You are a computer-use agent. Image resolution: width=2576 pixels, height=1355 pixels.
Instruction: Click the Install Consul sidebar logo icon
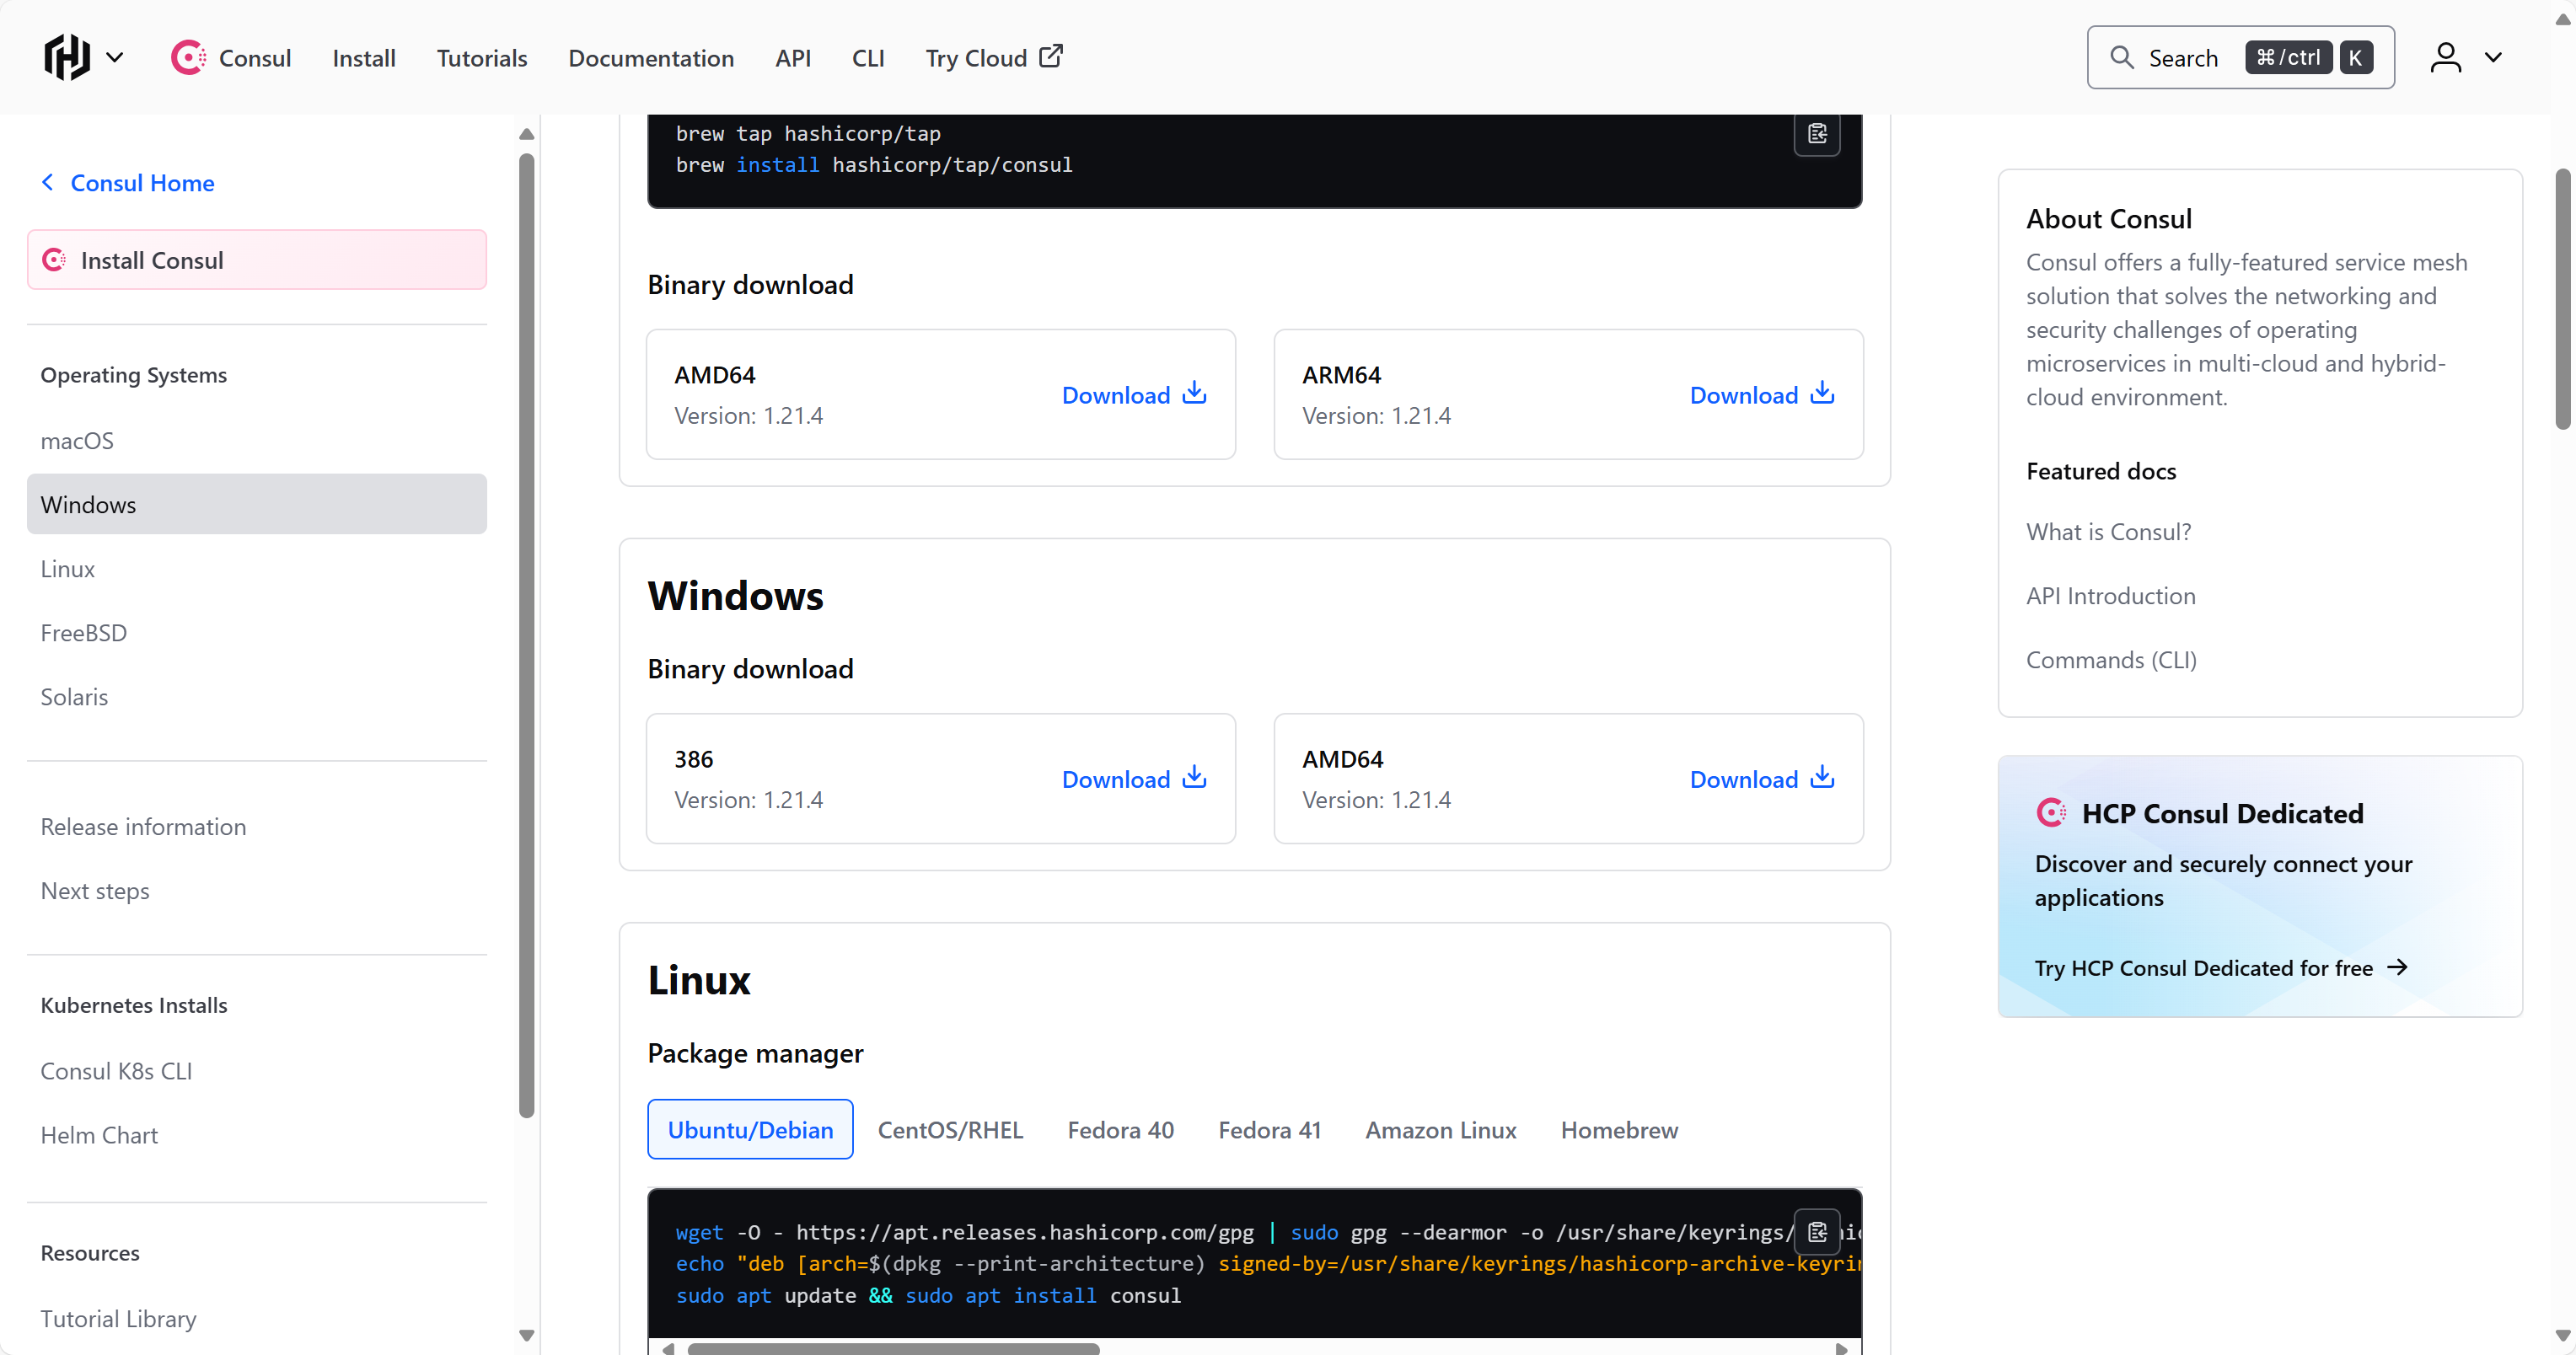[x=54, y=260]
